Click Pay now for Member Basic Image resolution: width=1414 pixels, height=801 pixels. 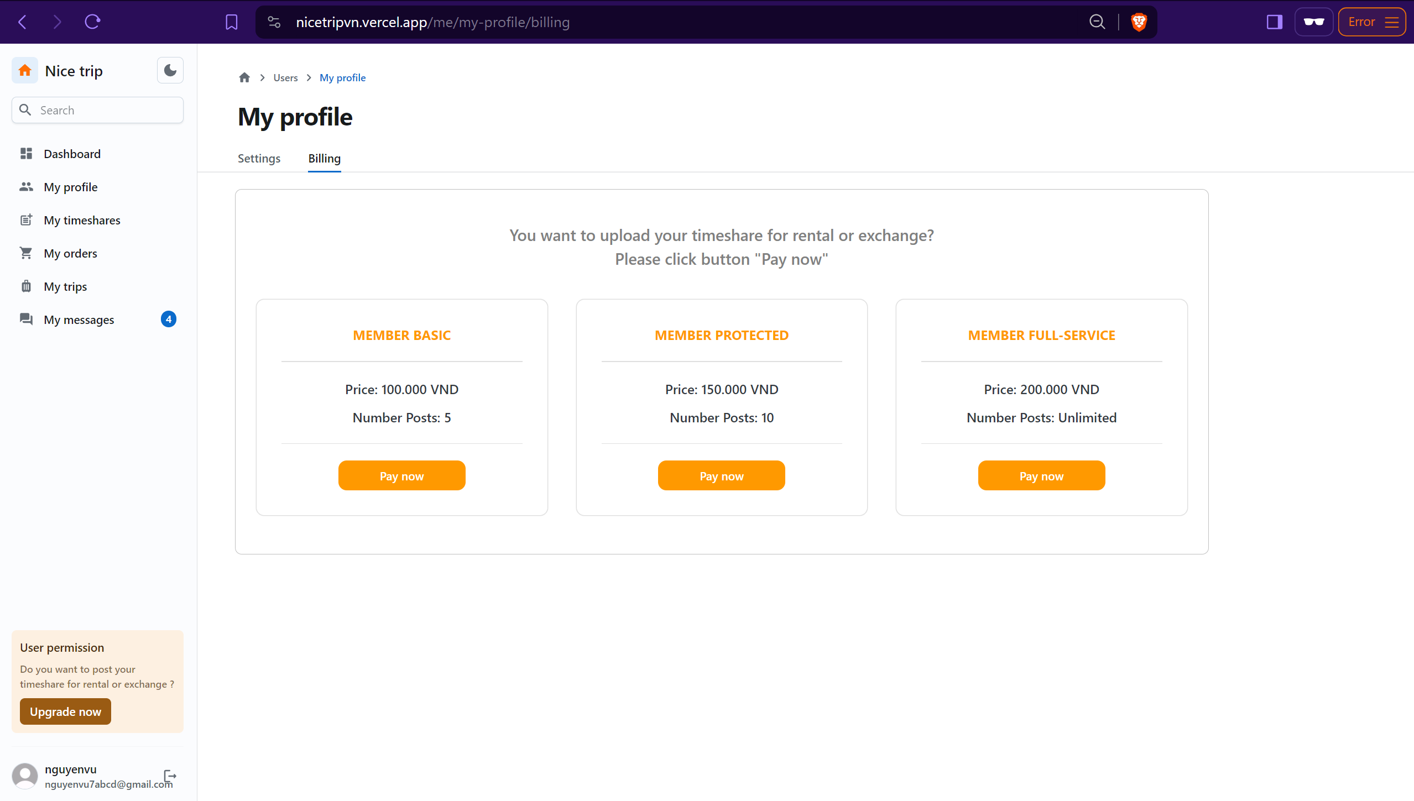[x=402, y=476]
